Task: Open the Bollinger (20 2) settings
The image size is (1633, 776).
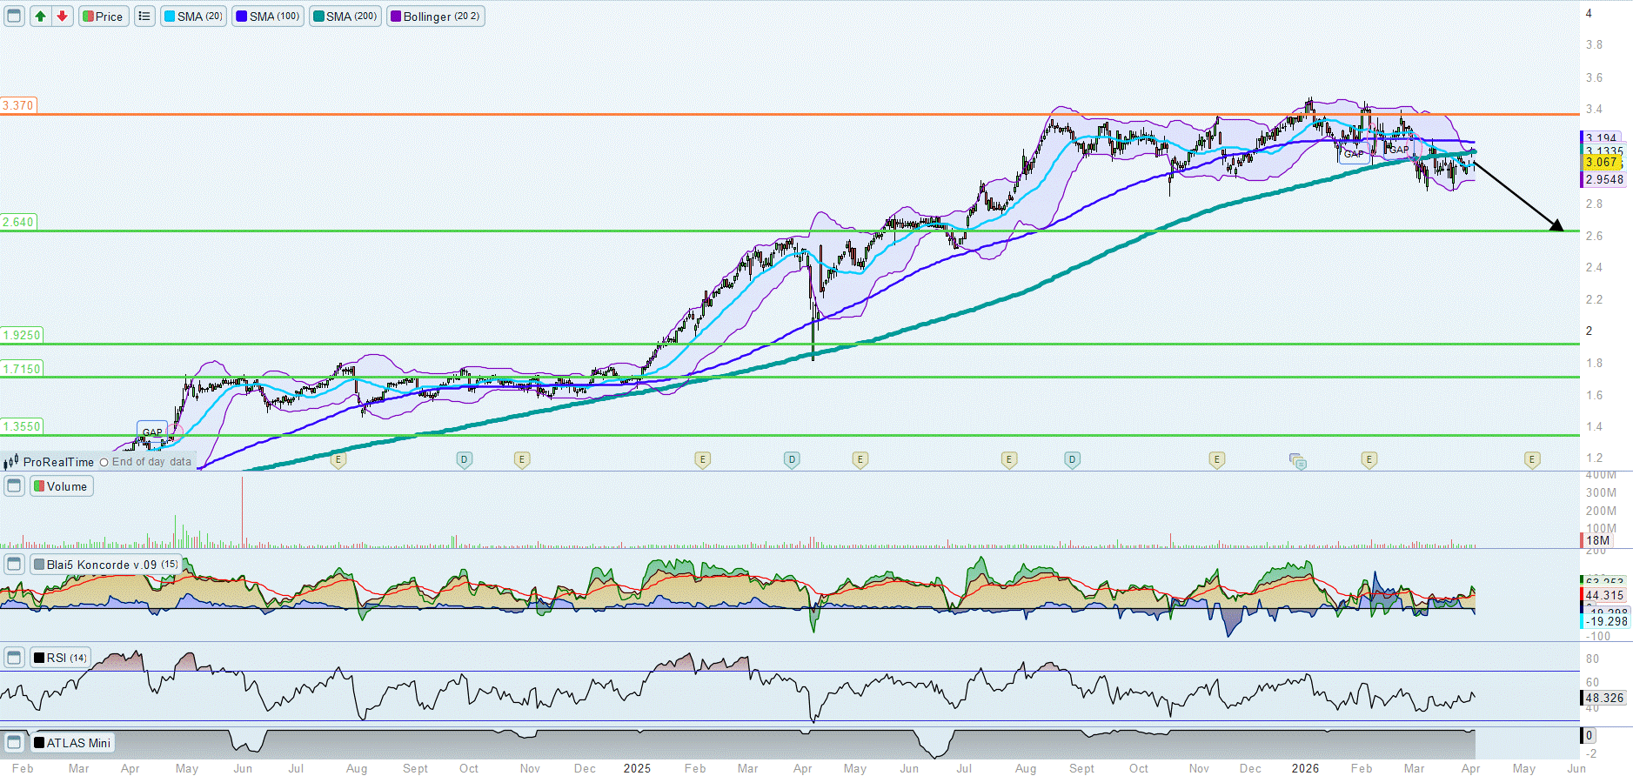Action: [x=435, y=17]
